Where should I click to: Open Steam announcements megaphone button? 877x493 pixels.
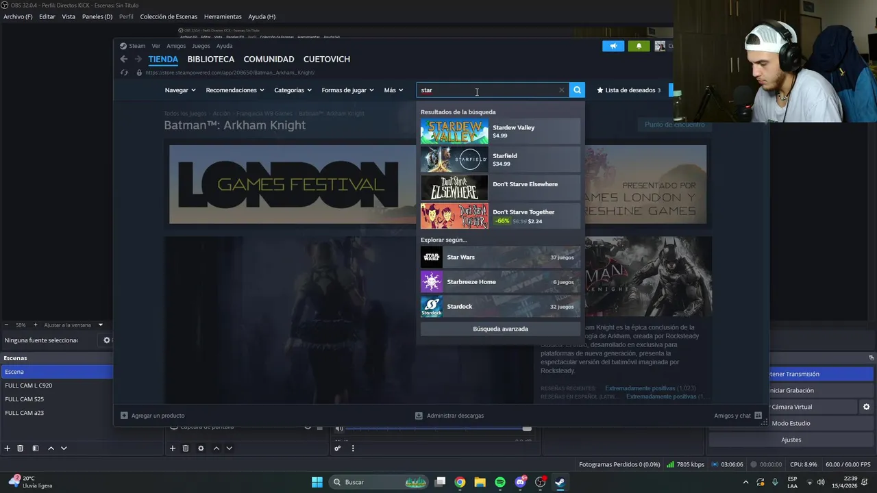(x=613, y=46)
